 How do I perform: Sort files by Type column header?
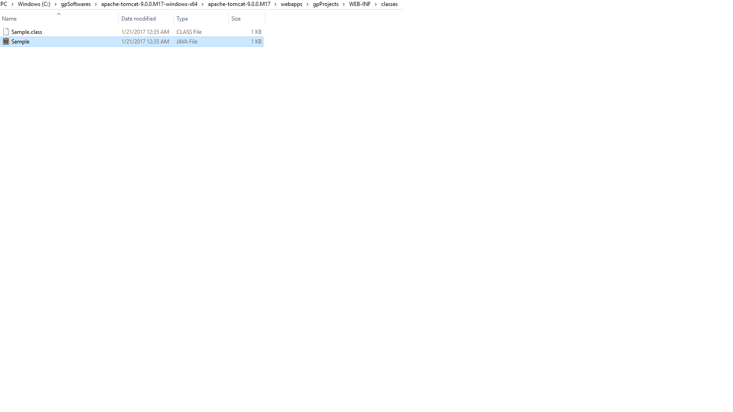pos(182,19)
